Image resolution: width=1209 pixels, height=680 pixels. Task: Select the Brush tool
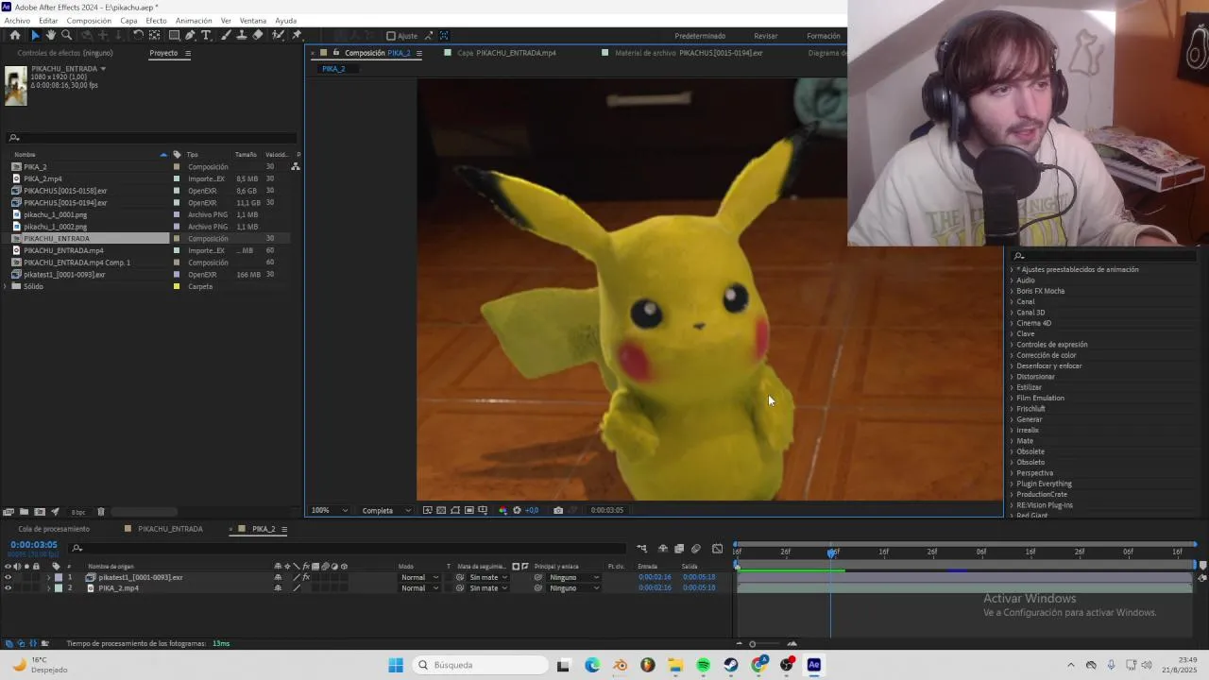tap(226, 35)
